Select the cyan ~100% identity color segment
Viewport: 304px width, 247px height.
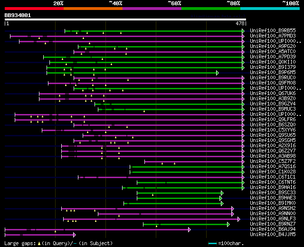coord(270,9)
